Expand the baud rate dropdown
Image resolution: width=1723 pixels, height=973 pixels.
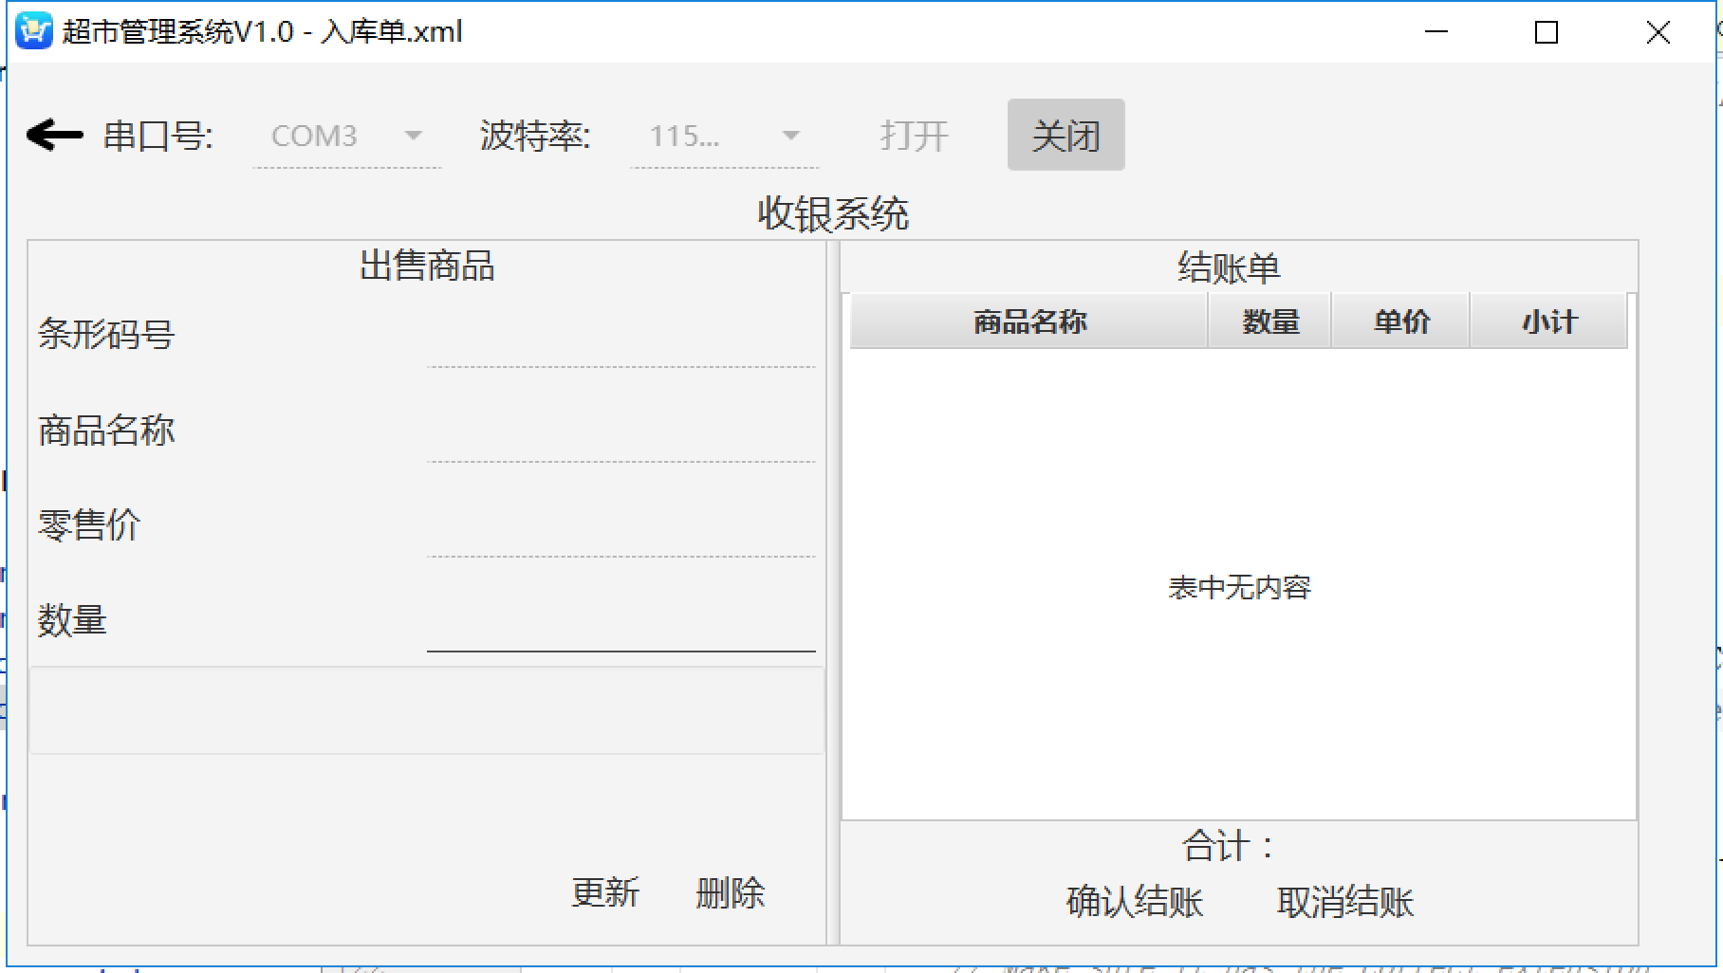click(724, 136)
